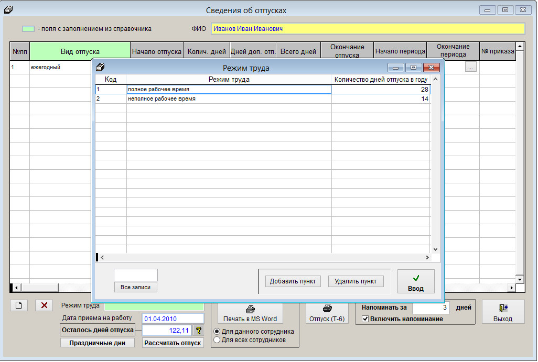Click the red X delete record icon
This screenshot has height=362, width=538.
pyautogui.click(x=44, y=305)
